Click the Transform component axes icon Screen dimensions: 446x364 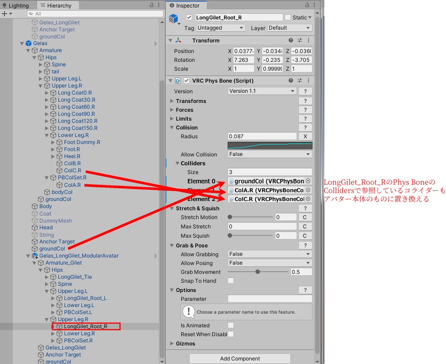(x=178, y=40)
